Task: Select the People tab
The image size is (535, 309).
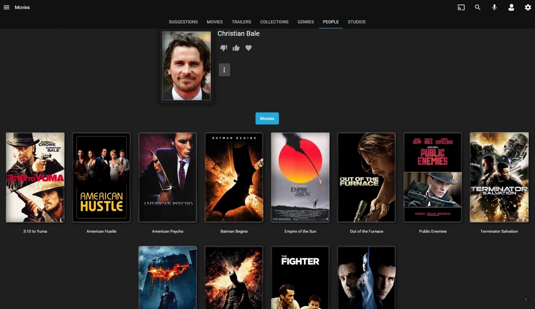Action: tap(331, 22)
